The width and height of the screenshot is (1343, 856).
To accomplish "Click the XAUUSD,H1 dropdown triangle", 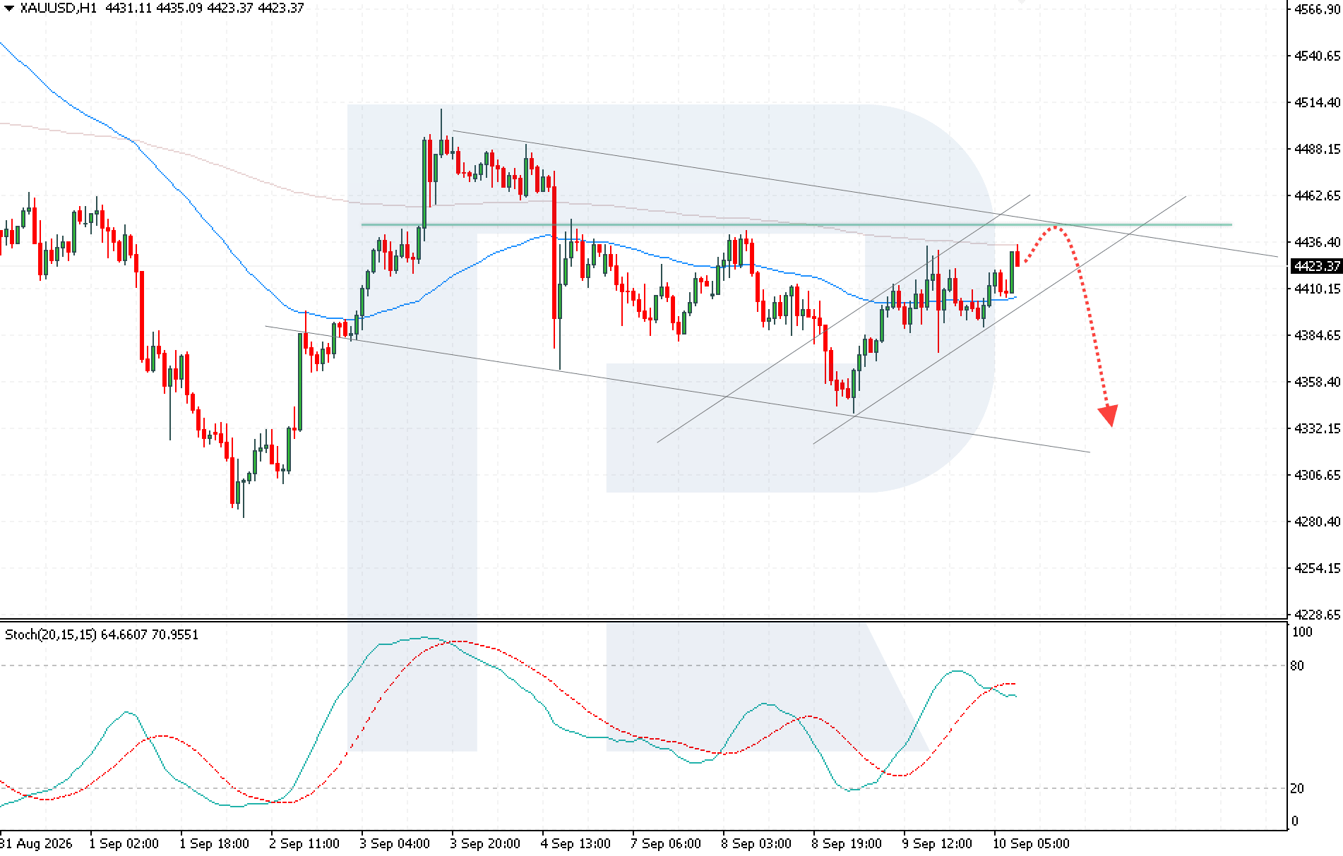I will tap(9, 8).
